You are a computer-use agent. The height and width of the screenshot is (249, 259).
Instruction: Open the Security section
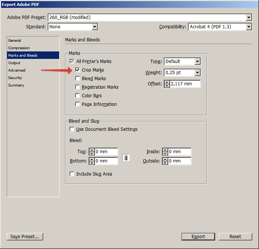pos(33,78)
